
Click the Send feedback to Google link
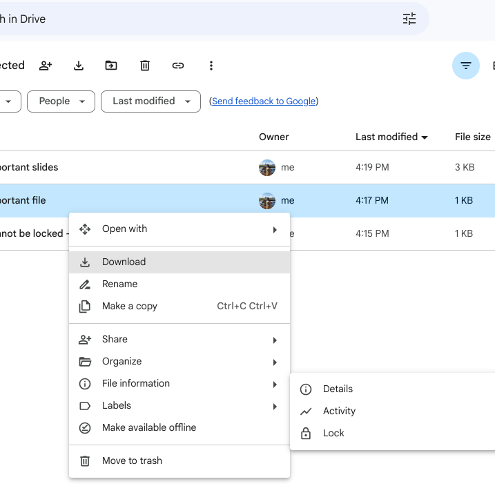point(264,101)
